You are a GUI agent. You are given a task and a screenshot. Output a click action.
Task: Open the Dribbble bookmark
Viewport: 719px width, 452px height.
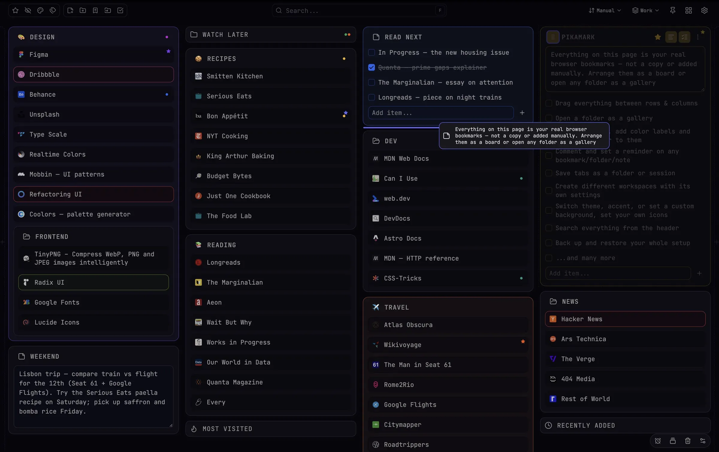tap(93, 75)
